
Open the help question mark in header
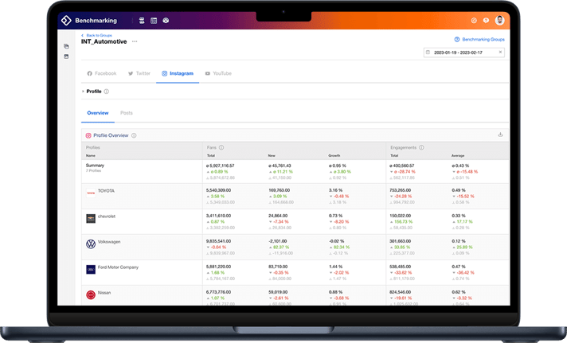(x=486, y=21)
